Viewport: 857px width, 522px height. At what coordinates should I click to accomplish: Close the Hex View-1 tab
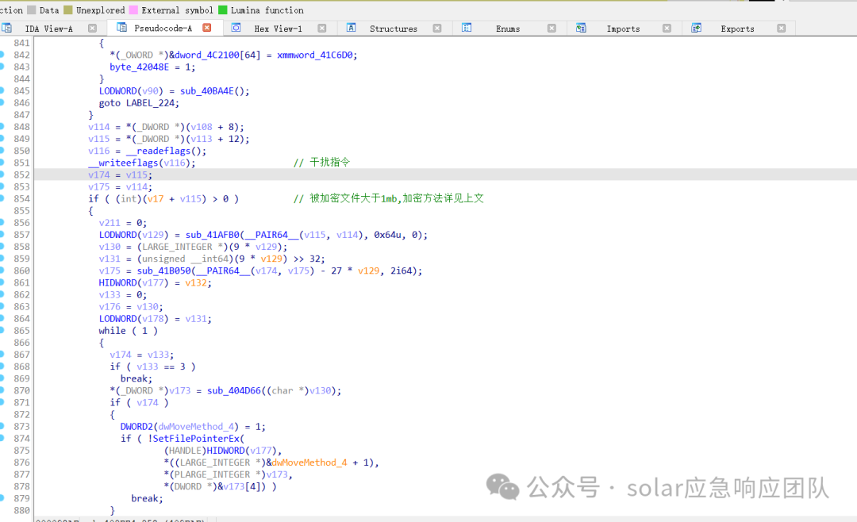tap(322, 29)
